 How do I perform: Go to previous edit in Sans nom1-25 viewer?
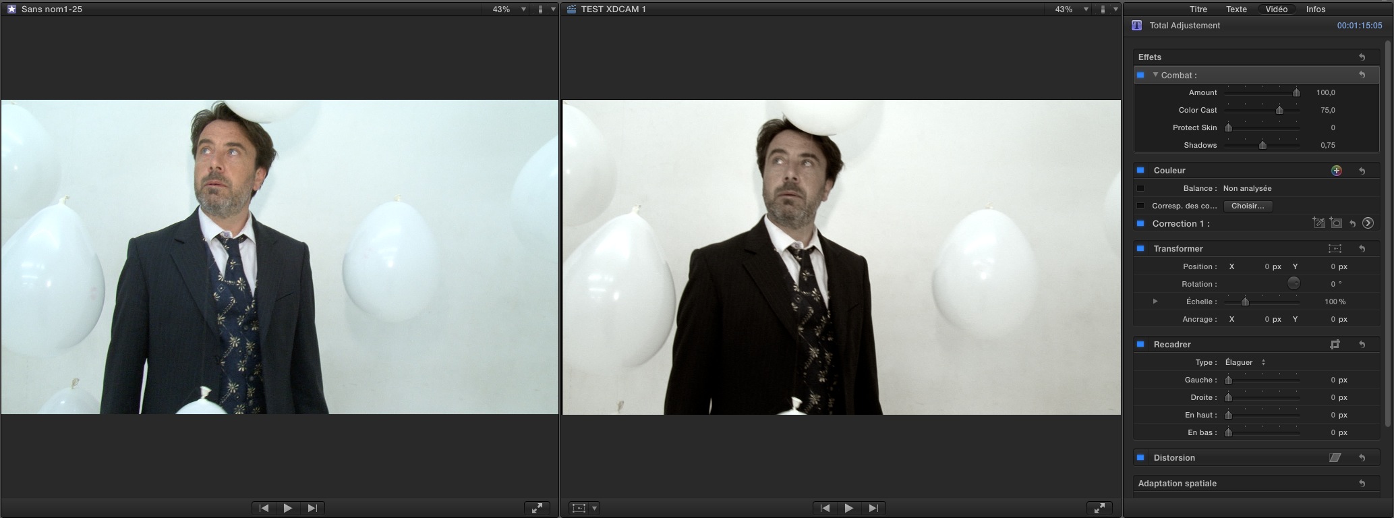264,508
